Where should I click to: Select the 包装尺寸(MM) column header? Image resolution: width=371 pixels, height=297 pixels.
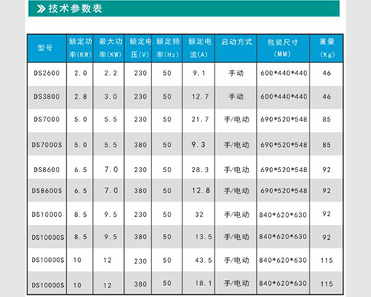[283, 48]
